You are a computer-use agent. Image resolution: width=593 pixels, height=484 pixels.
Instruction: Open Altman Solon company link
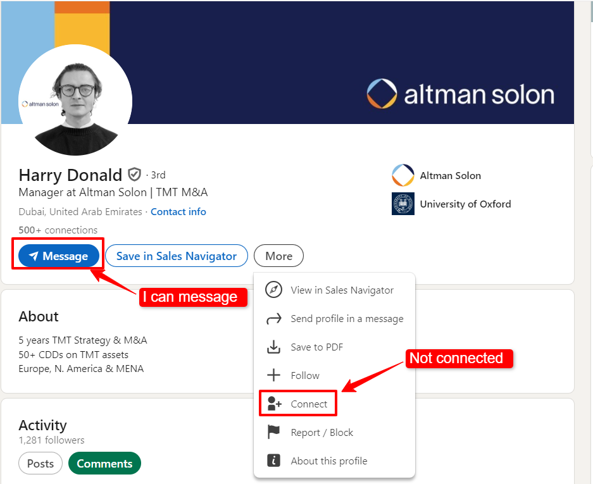(x=450, y=176)
